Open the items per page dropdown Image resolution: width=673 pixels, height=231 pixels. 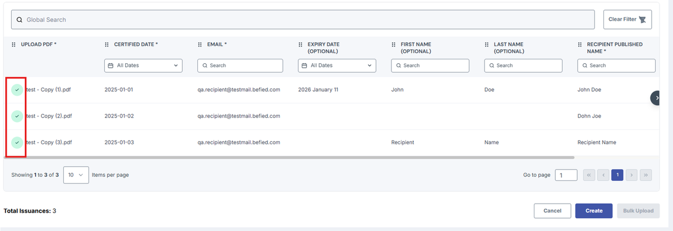[76, 175]
